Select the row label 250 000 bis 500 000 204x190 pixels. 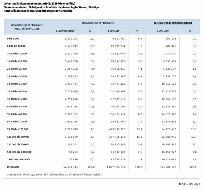point(18,144)
